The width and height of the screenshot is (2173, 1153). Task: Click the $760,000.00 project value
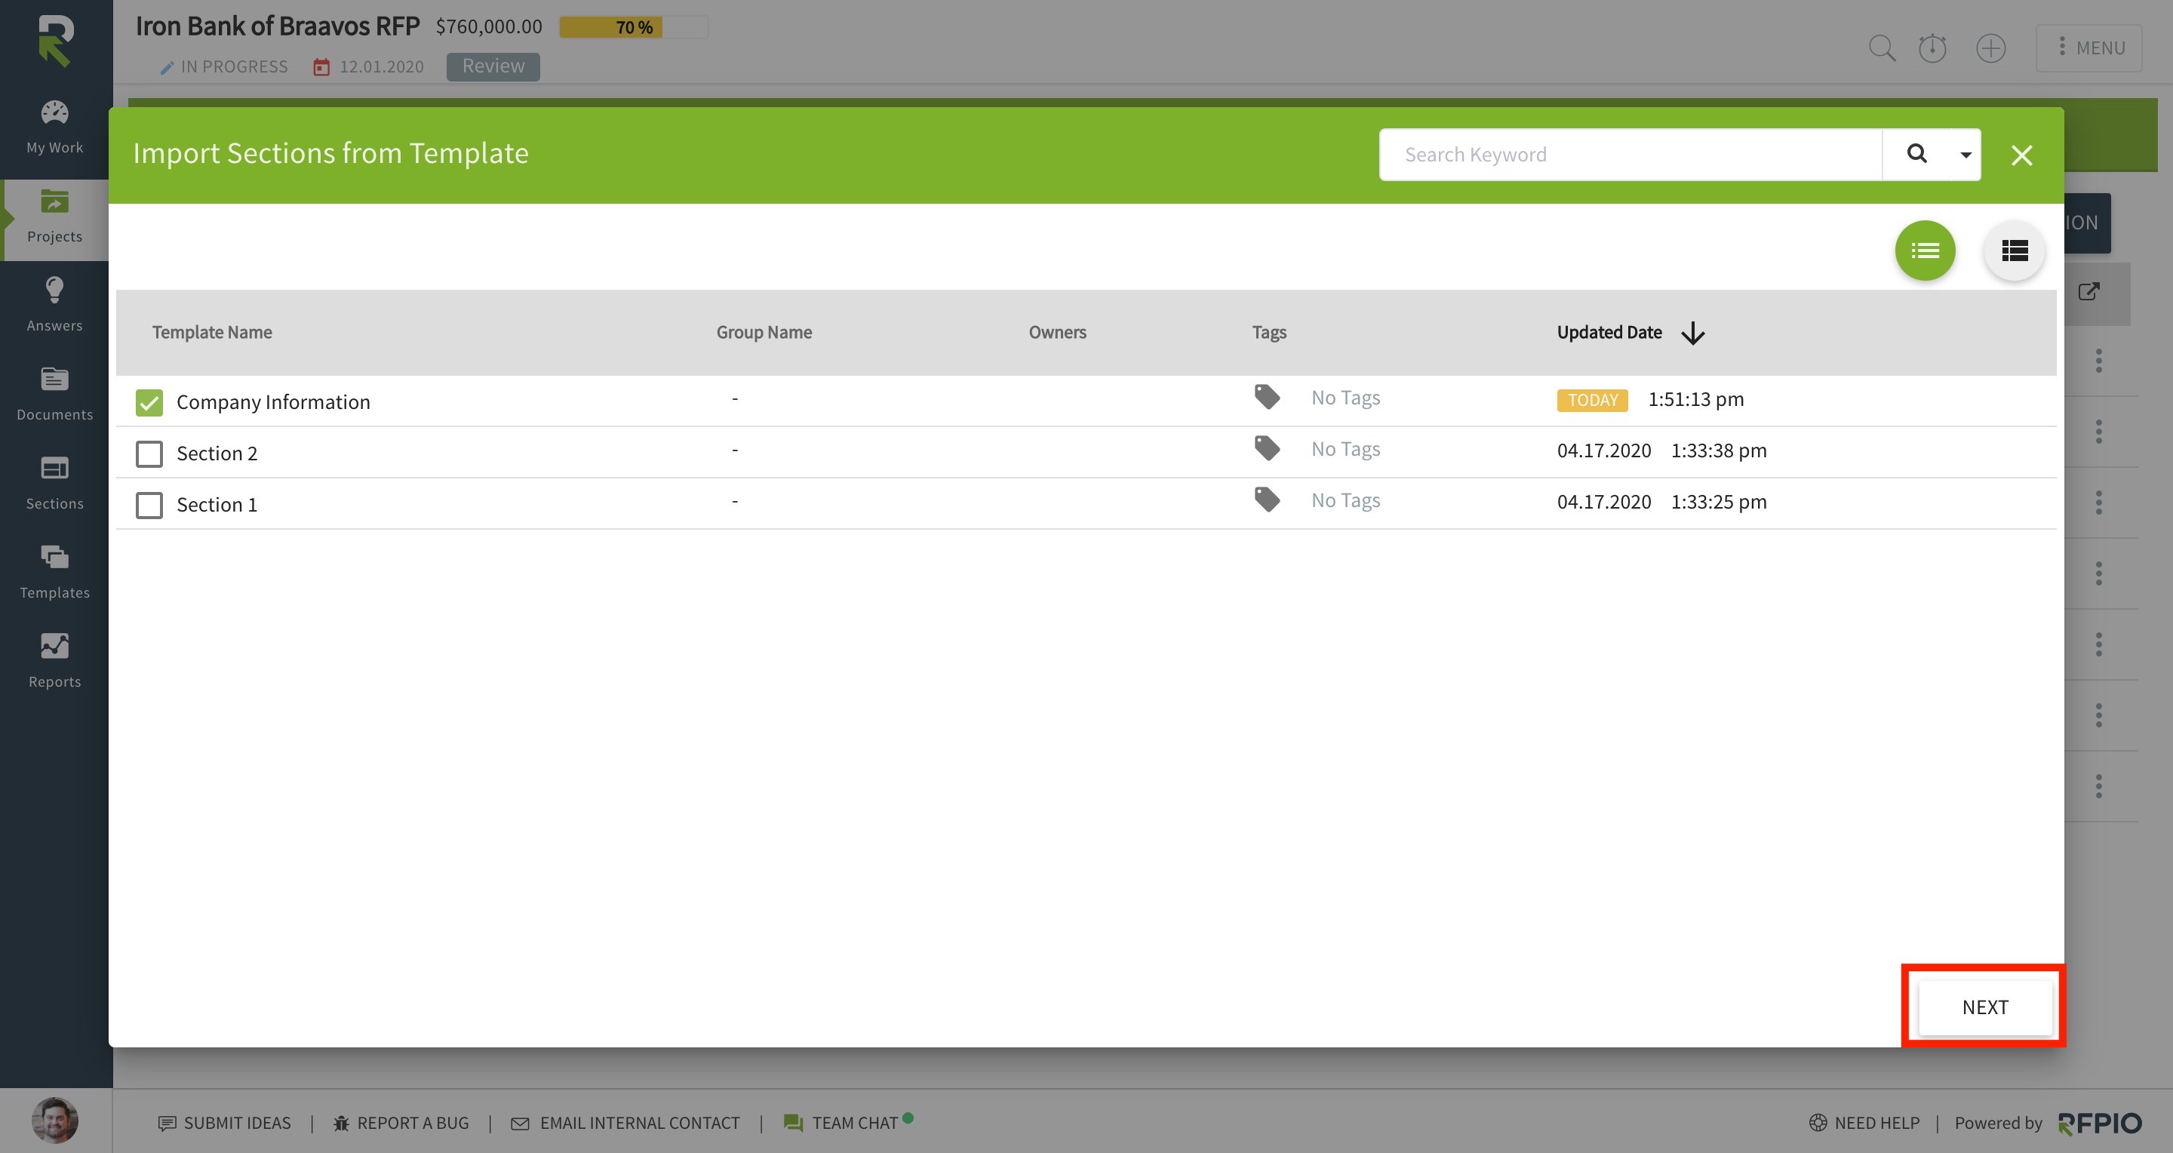click(x=488, y=26)
